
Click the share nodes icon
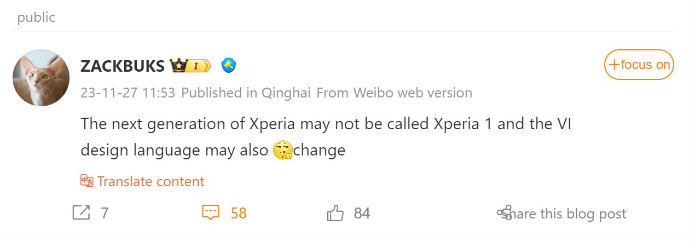click(x=504, y=213)
